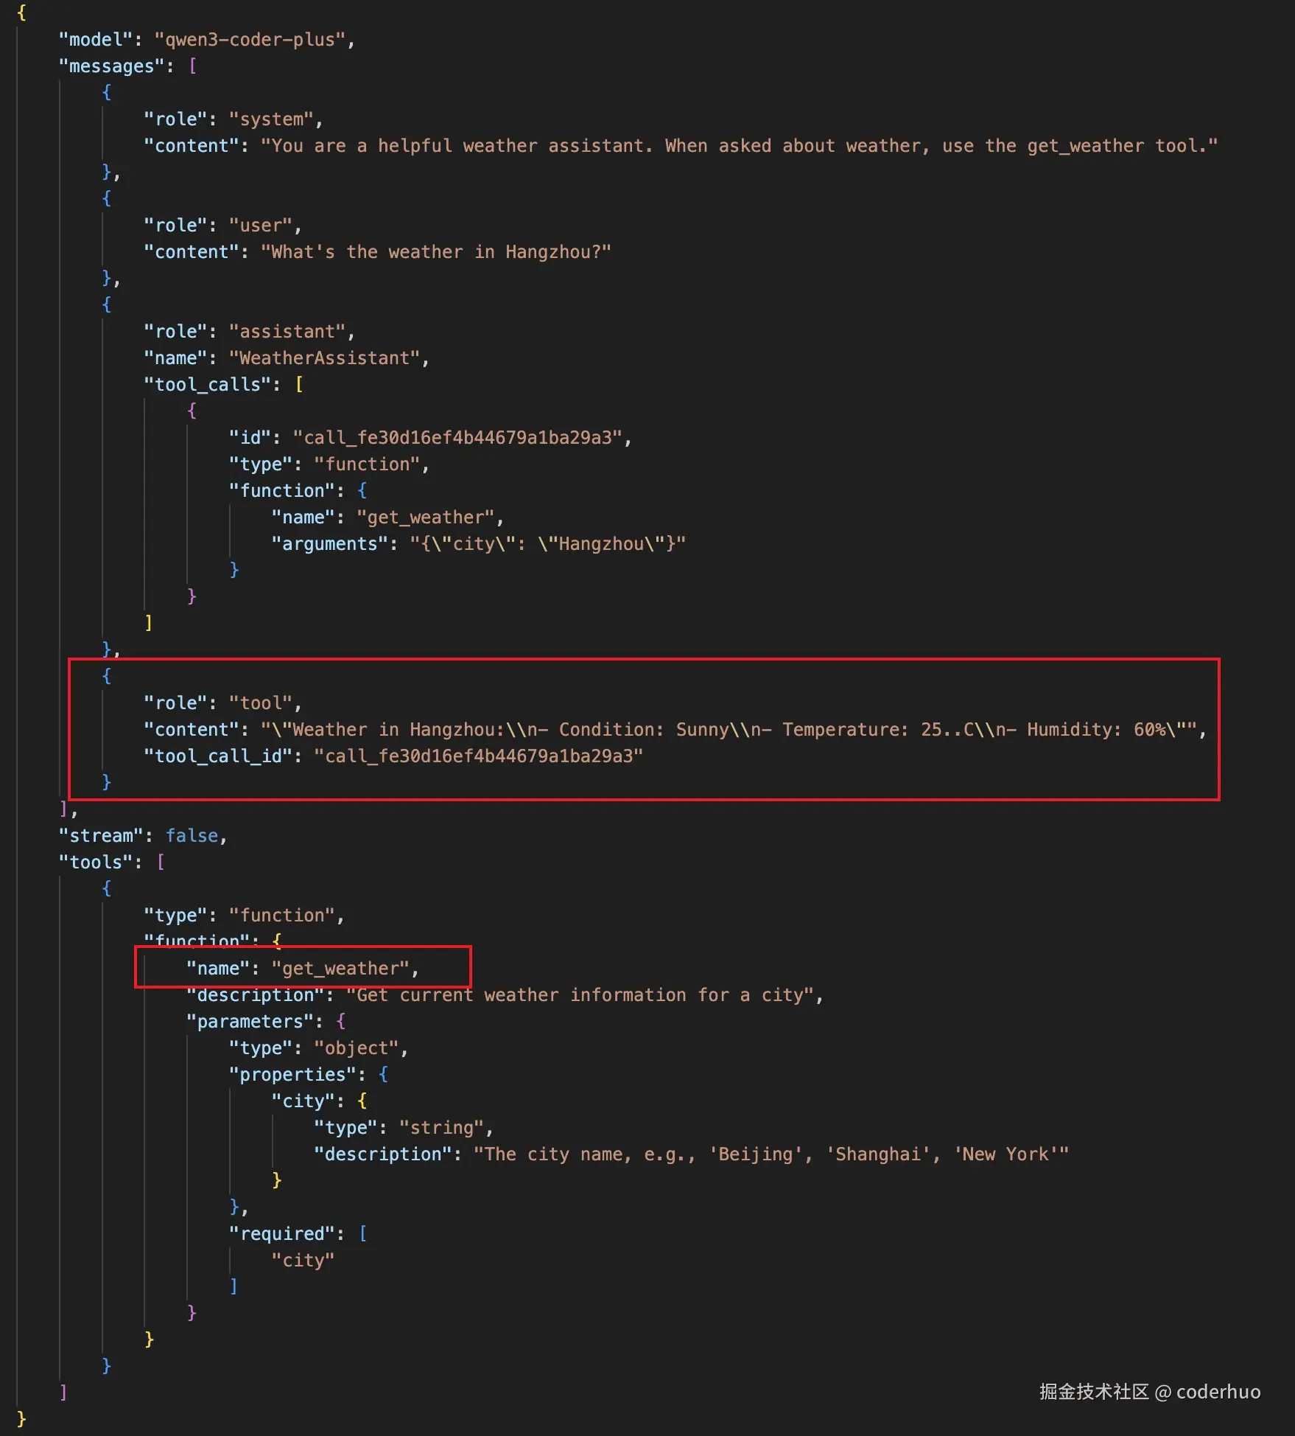Click "get_weather" name in tools definition

pos(340,969)
